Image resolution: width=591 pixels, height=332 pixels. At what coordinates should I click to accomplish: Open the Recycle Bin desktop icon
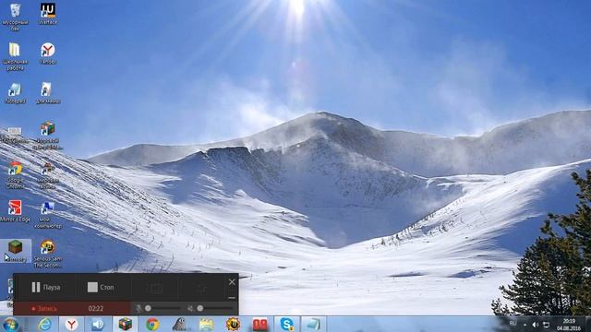pyautogui.click(x=15, y=17)
